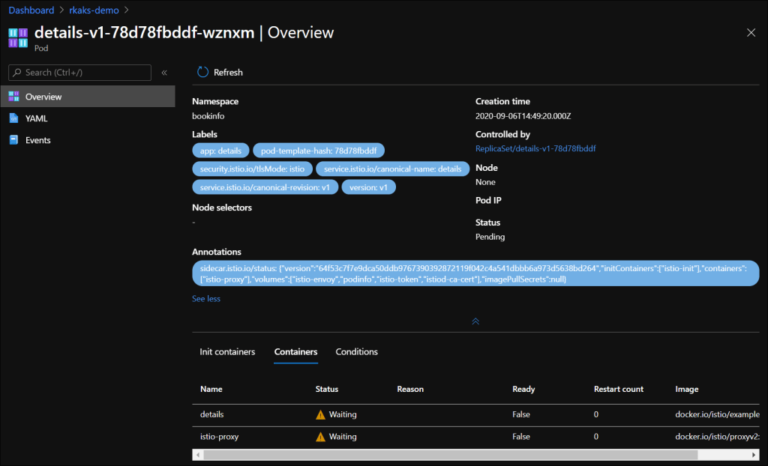
Task: Click the right arrow of the horizontal scrollbar
Action: [x=755, y=454]
